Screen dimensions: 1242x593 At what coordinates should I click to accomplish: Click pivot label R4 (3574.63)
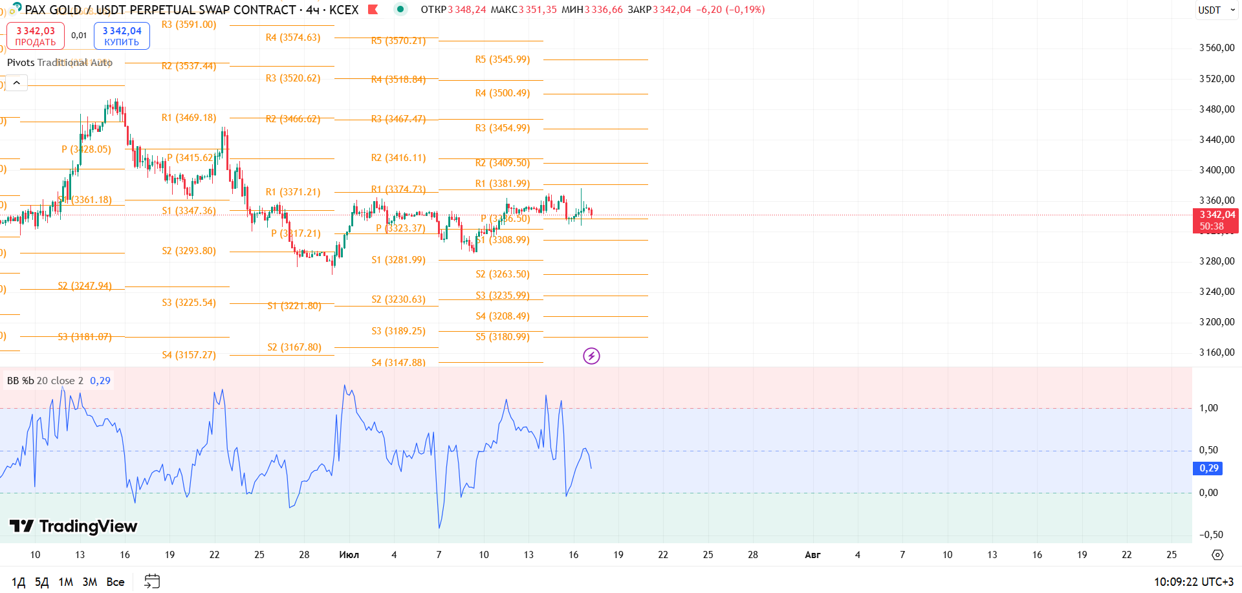(293, 38)
